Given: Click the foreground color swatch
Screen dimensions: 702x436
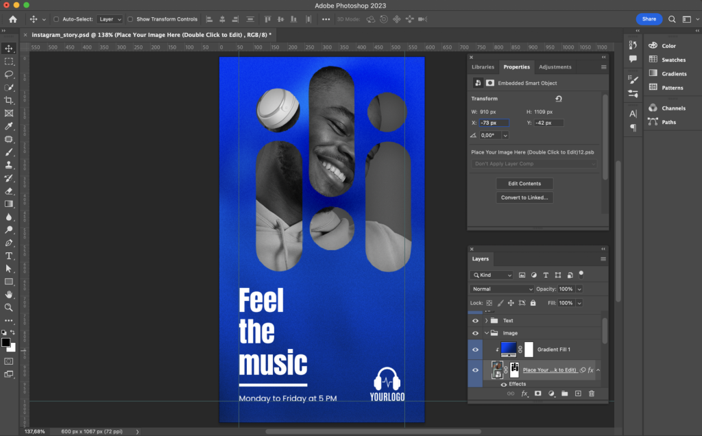Looking at the screenshot, I should point(6,342).
